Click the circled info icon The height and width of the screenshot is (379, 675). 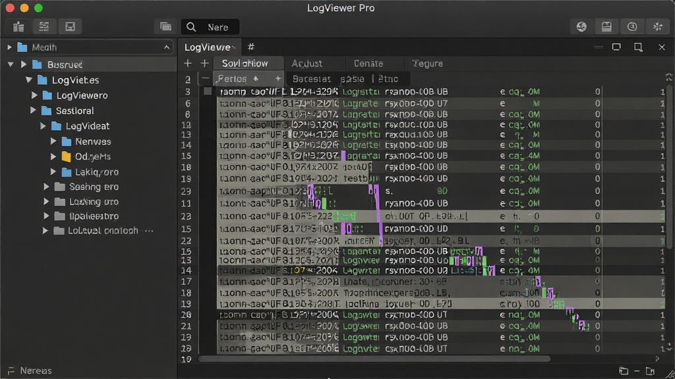[x=632, y=26]
